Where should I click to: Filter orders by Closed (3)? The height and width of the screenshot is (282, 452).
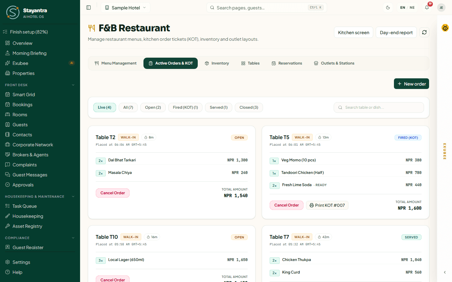(x=249, y=107)
